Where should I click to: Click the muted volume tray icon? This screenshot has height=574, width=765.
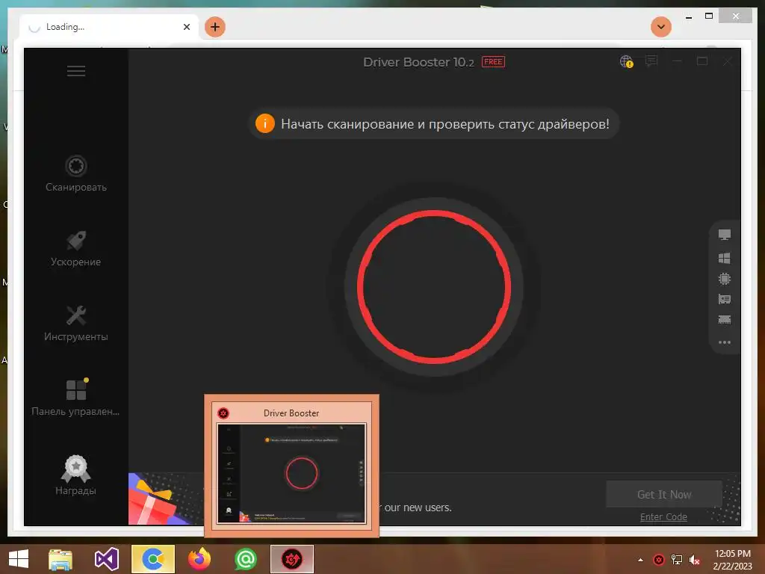click(x=695, y=559)
